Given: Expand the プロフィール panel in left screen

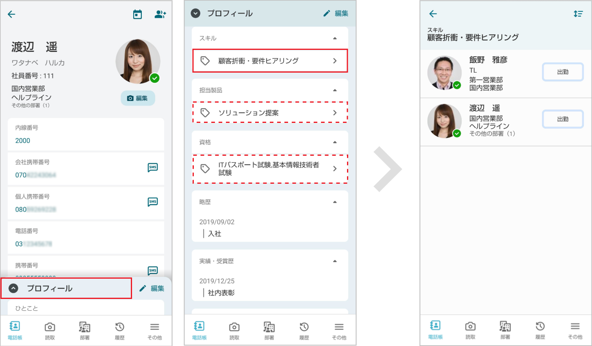Looking at the screenshot, I should pos(66,288).
